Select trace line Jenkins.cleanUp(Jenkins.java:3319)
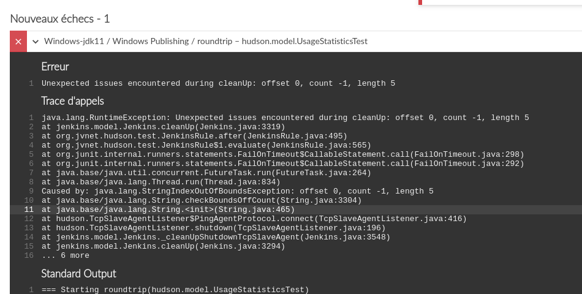This screenshot has height=294, width=582. (x=164, y=127)
